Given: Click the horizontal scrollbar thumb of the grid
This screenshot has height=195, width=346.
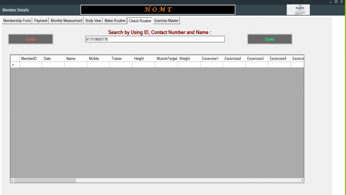Looking at the screenshot, I should click(x=45, y=180).
